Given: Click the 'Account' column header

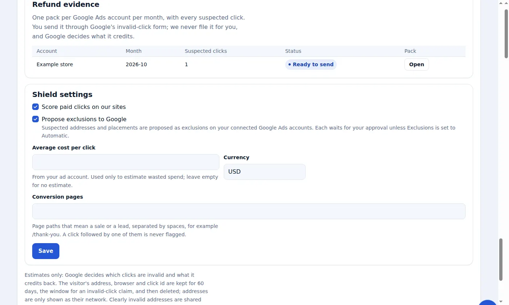Looking at the screenshot, I should pyautogui.click(x=47, y=51).
